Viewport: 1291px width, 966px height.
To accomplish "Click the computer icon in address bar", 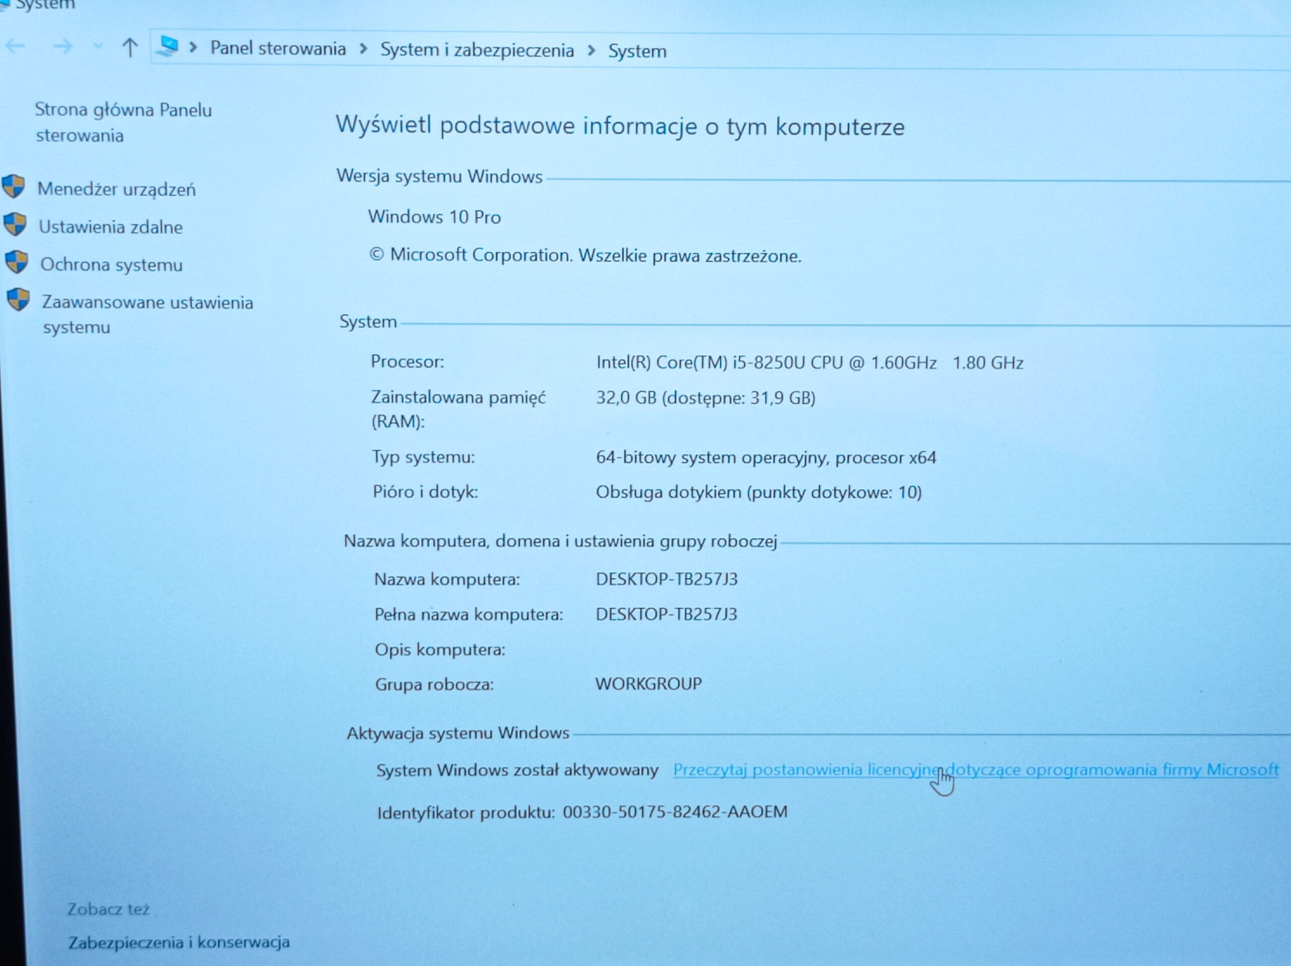I will point(168,46).
